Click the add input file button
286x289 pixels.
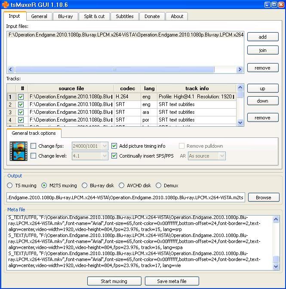coord(263,37)
